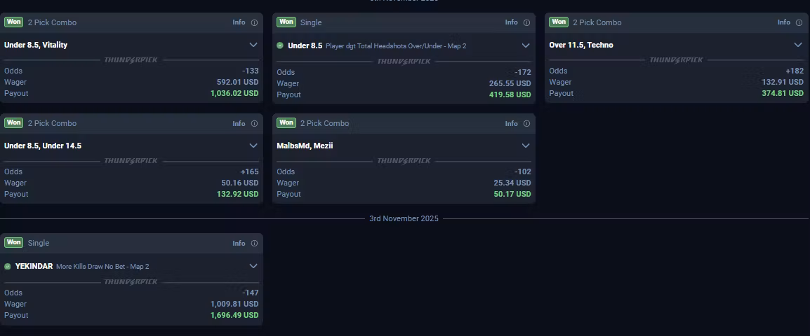Click green checkmark icon beside Under 8.5 headshots pick
Viewport: 810px width, 336px height.
(x=280, y=45)
